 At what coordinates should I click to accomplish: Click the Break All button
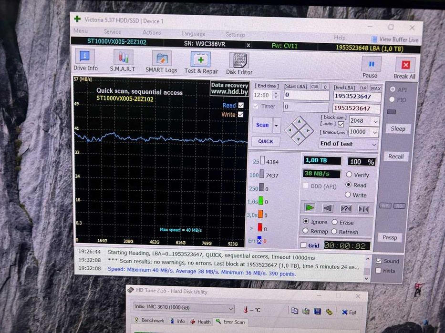point(405,68)
